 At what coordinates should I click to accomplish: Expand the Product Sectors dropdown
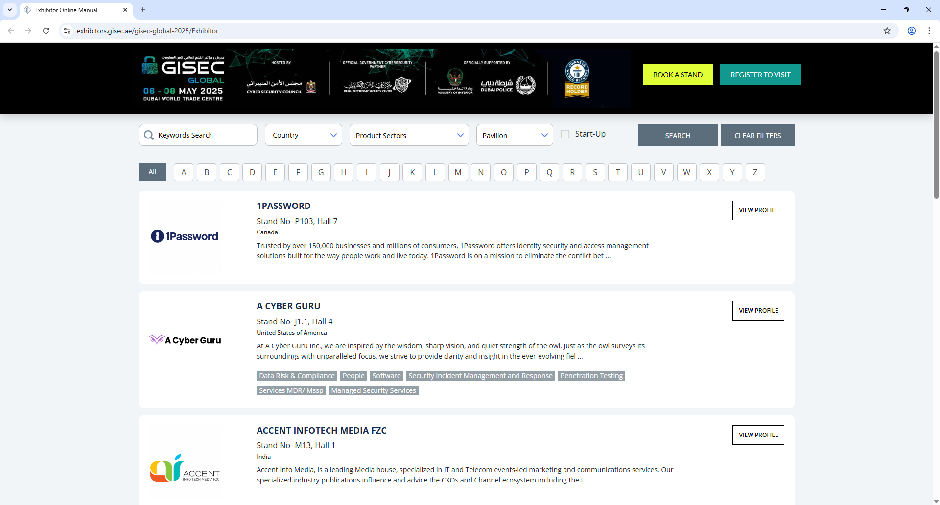tap(409, 135)
